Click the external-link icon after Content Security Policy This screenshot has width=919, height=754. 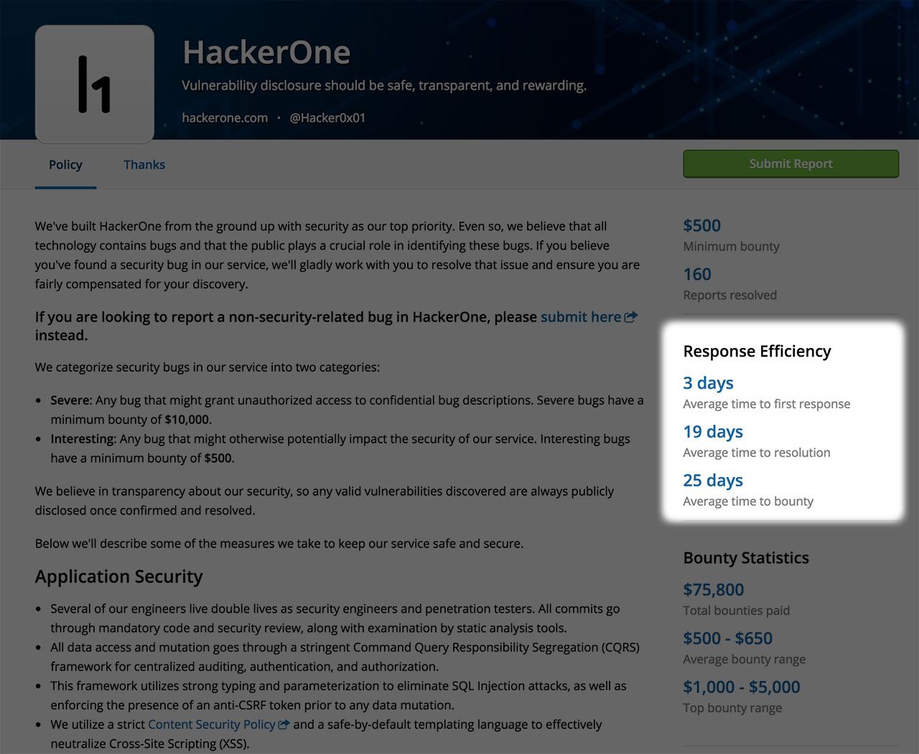(283, 725)
